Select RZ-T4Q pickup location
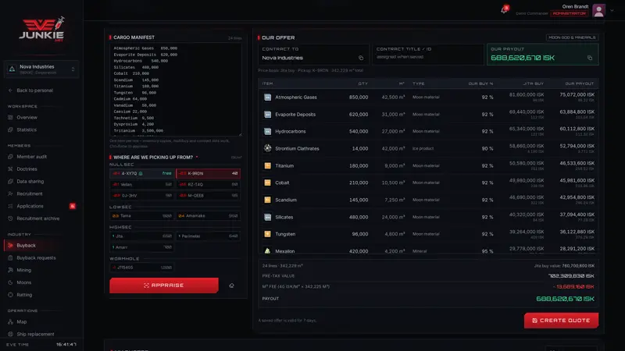 [208, 185]
